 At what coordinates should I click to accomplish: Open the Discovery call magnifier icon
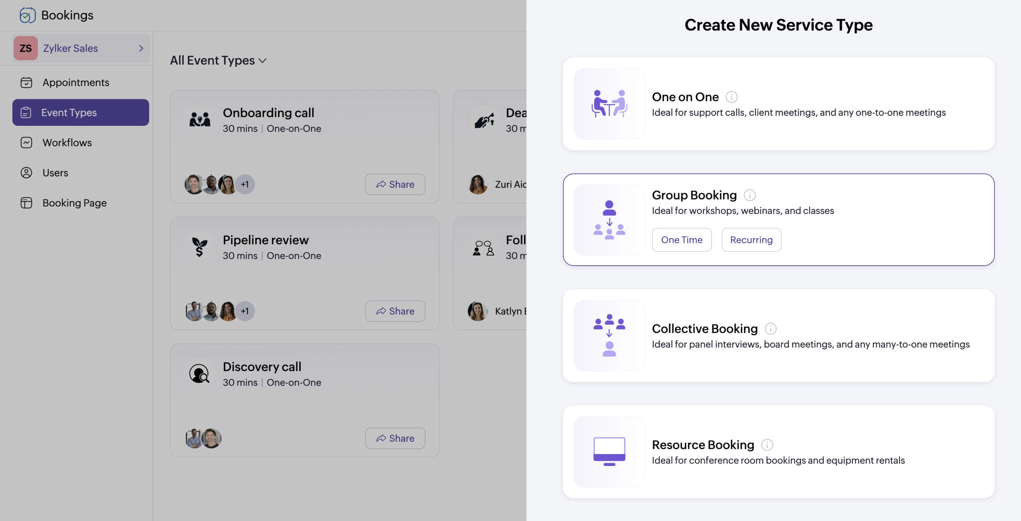(199, 374)
